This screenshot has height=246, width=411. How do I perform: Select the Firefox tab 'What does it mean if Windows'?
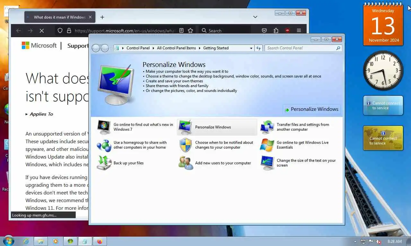coord(60,17)
